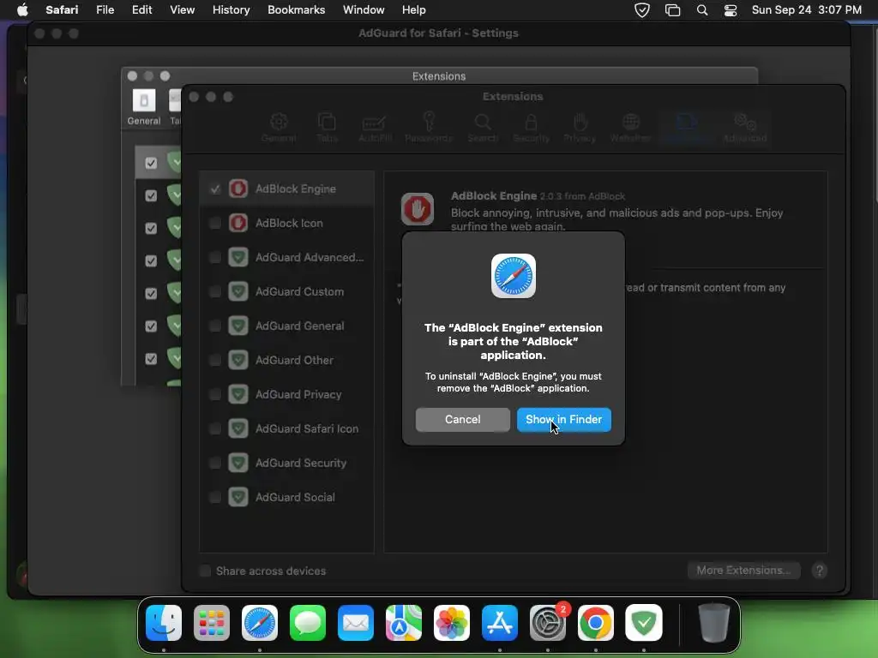
Task: Open Tabs settings tab
Action: (x=327, y=128)
